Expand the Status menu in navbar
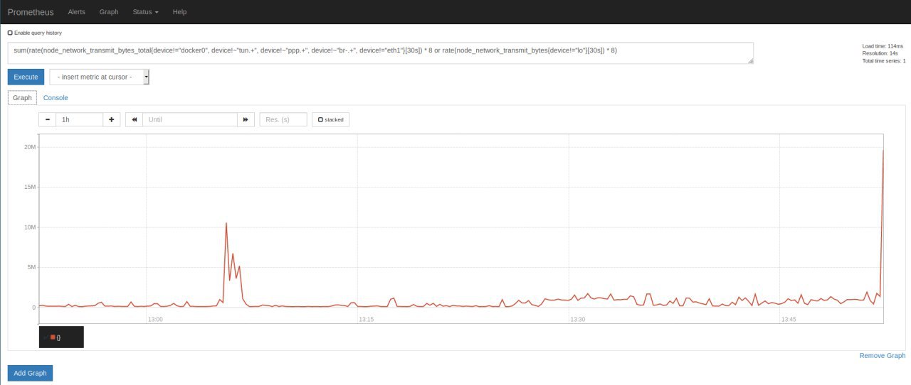The height and width of the screenshot is (385, 911). click(145, 12)
